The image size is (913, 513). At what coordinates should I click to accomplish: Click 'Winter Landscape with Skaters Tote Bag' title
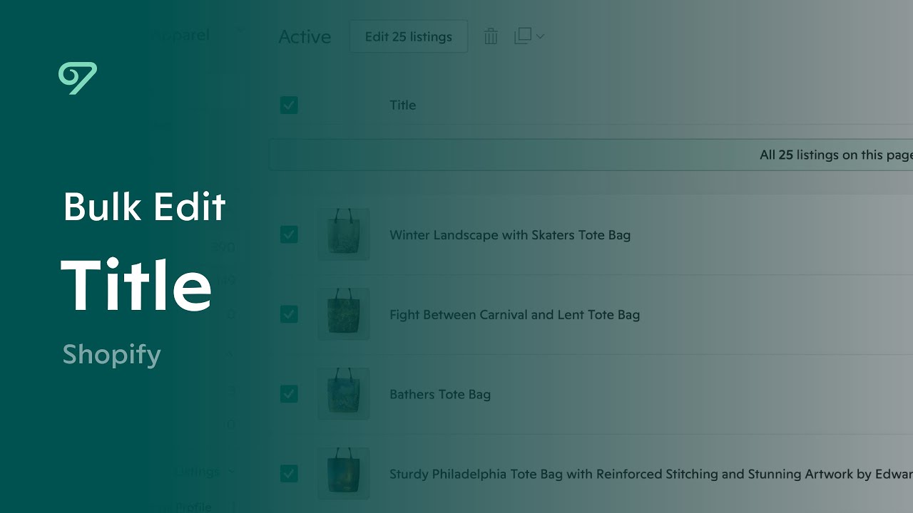[x=510, y=235]
